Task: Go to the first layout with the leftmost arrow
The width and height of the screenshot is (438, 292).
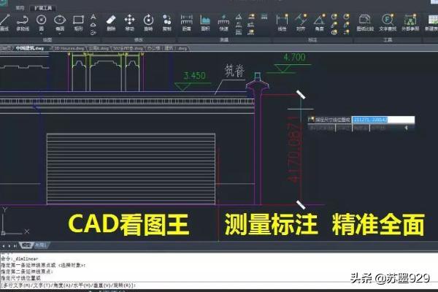Action: click(x=4, y=246)
